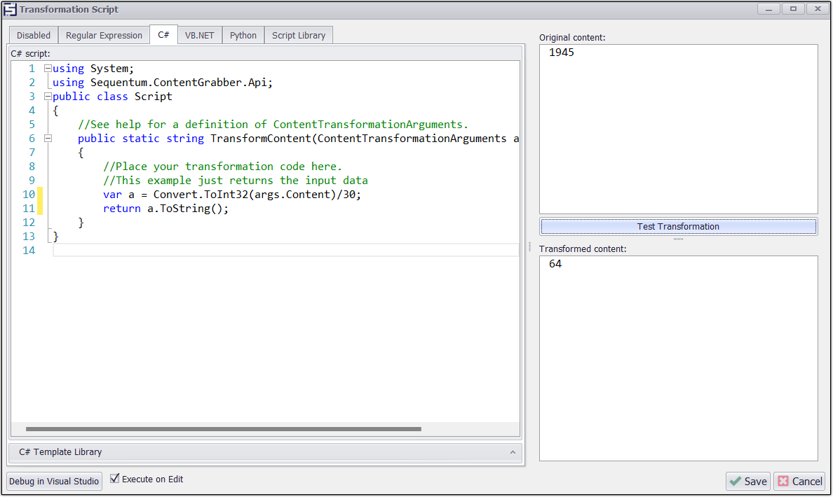Click the red X Cancel button
This screenshot has height=497, width=833.
tap(799, 481)
